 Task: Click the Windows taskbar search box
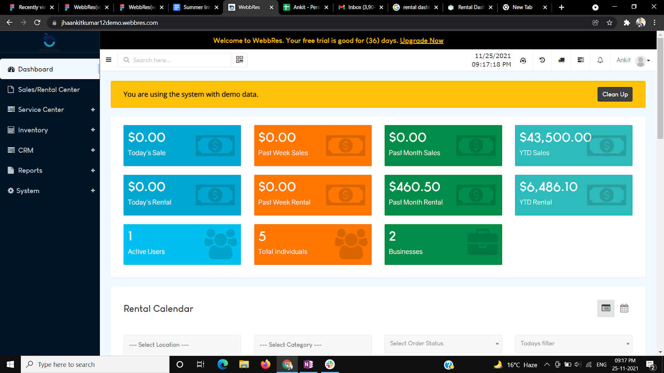(x=95, y=364)
